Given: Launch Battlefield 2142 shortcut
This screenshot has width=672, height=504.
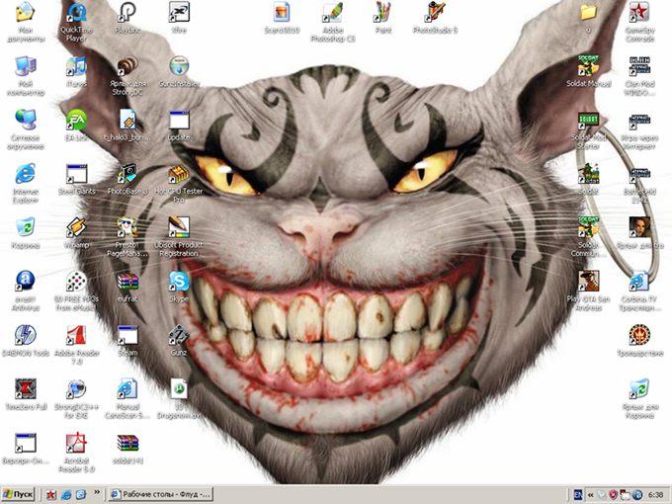Looking at the screenshot, I should coord(639,174).
